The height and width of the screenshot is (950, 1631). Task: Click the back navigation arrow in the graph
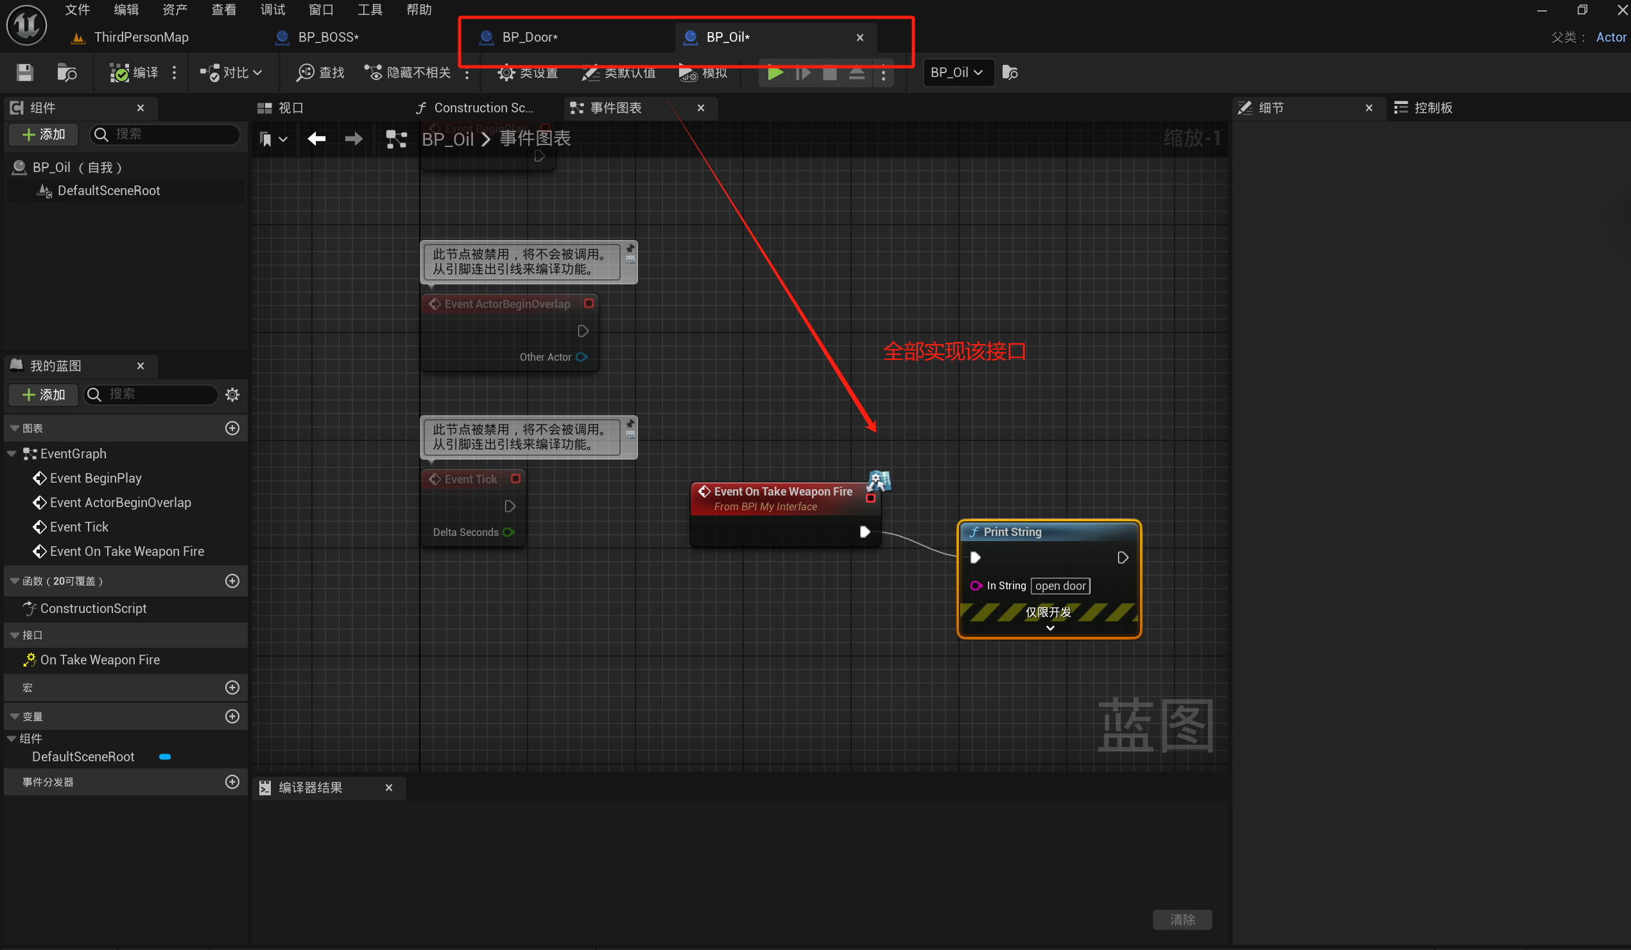pyautogui.click(x=316, y=139)
